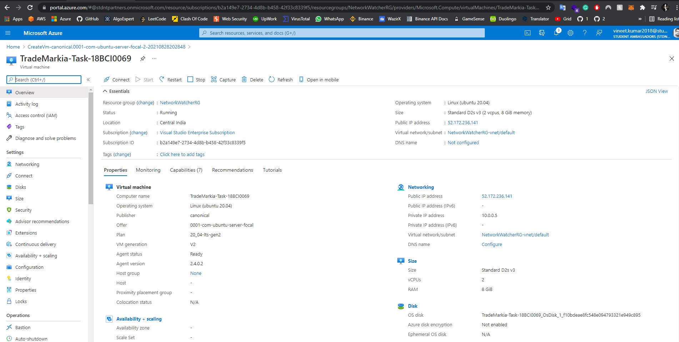Collapse the Essentials section

[x=105, y=91]
